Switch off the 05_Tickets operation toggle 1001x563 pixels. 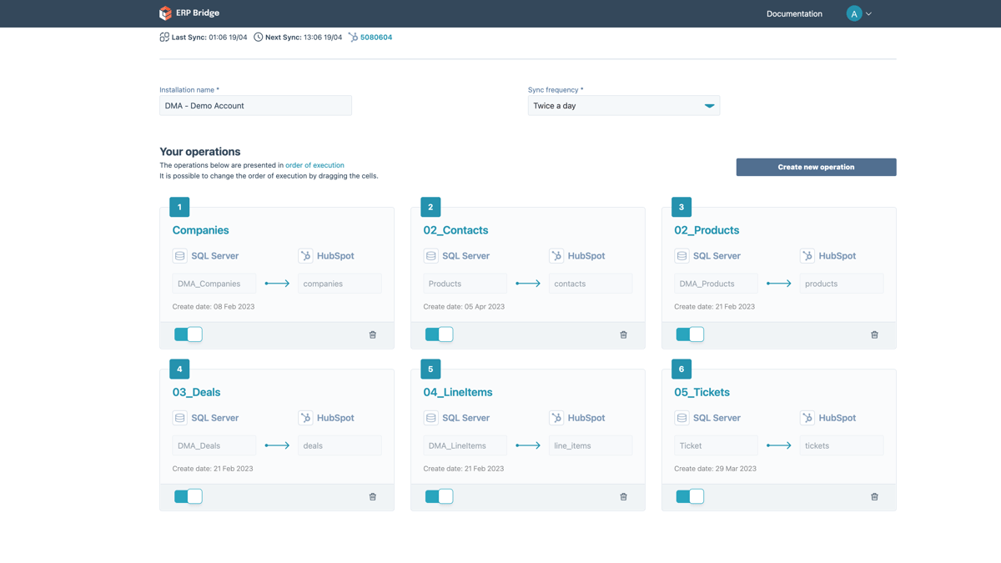690,496
